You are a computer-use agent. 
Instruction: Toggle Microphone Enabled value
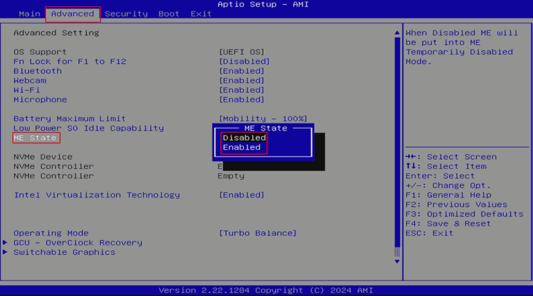241,99
